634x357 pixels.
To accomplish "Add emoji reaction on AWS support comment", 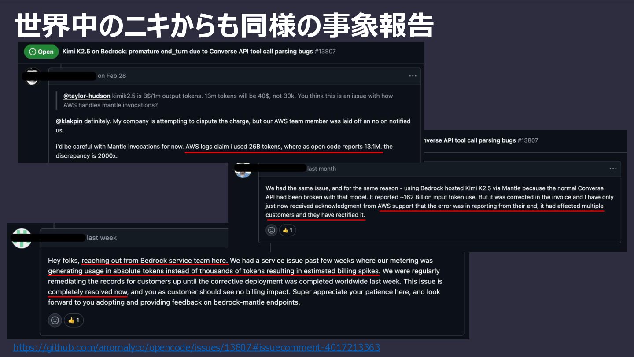I will 272,230.
